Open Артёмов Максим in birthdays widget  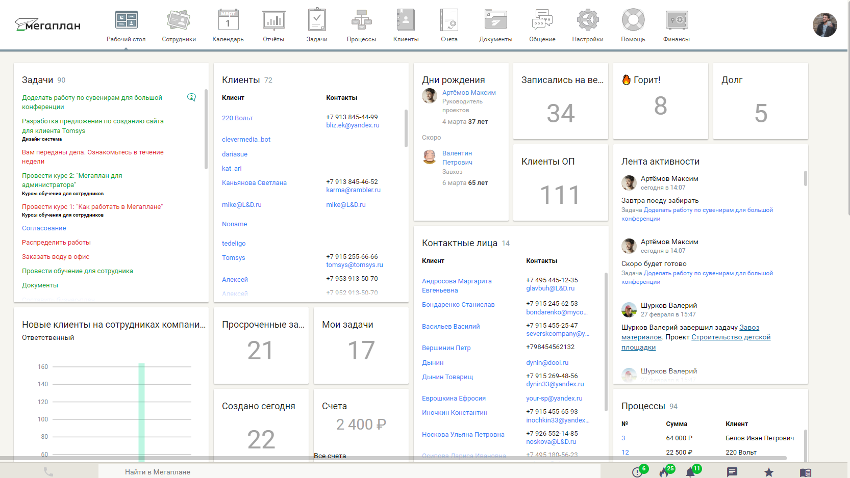[x=469, y=93]
